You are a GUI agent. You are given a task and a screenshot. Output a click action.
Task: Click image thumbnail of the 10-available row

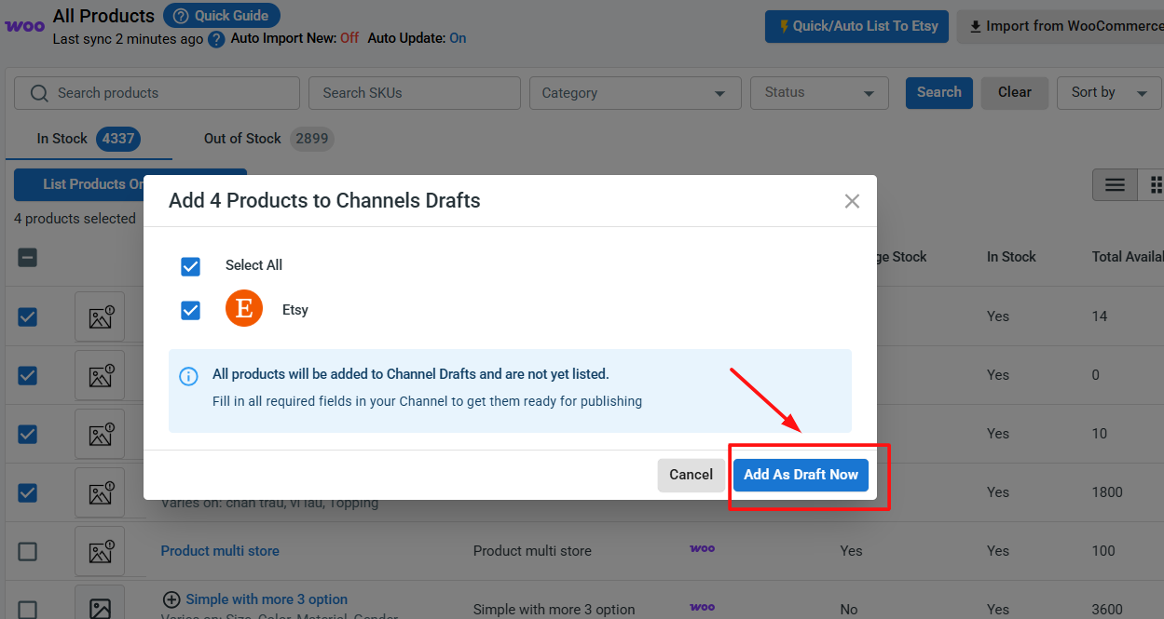(x=100, y=435)
